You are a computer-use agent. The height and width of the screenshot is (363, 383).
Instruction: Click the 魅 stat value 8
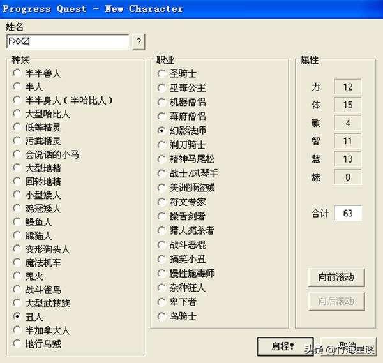pos(348,177)
